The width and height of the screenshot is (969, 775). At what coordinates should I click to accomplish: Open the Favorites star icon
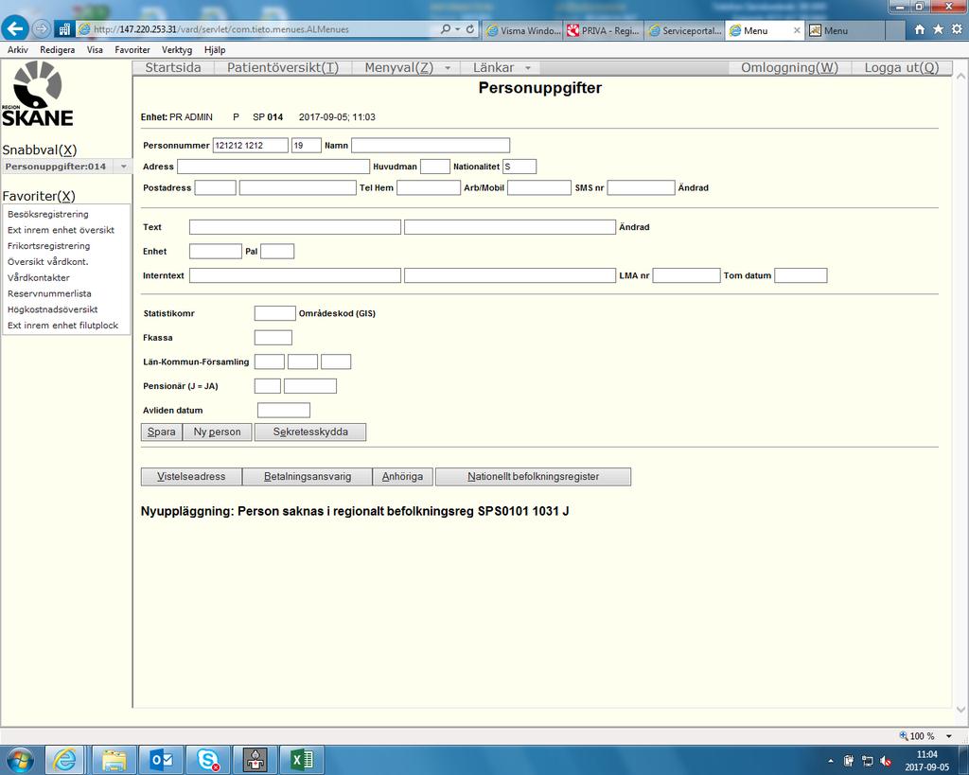[938, 29]
